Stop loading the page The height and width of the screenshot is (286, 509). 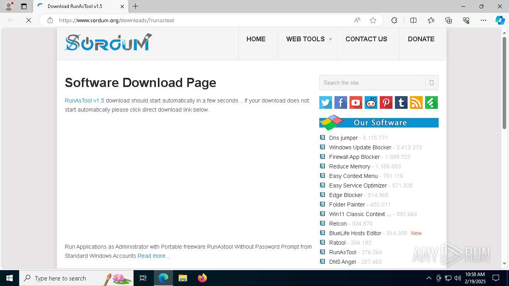(29, 20)
